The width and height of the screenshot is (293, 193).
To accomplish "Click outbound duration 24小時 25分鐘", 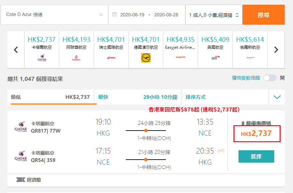I will click(x=154, y=123).
